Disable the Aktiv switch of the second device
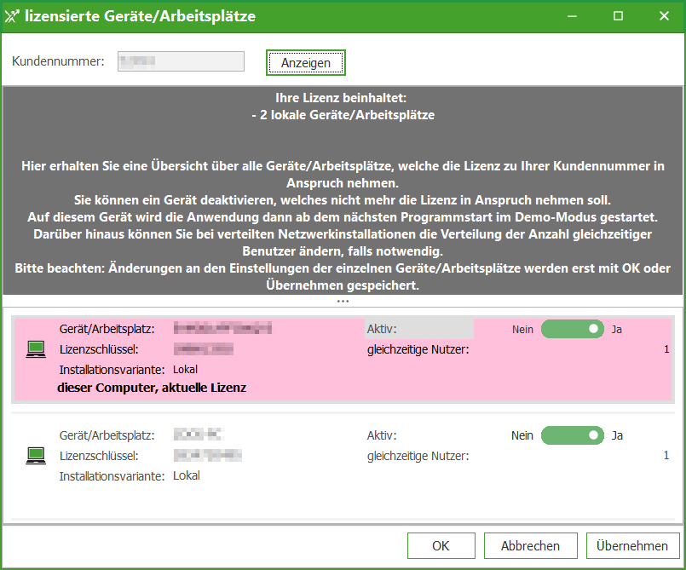Viewport: 686px width, 570px height. pyautogui.click(x=573, y=435)
